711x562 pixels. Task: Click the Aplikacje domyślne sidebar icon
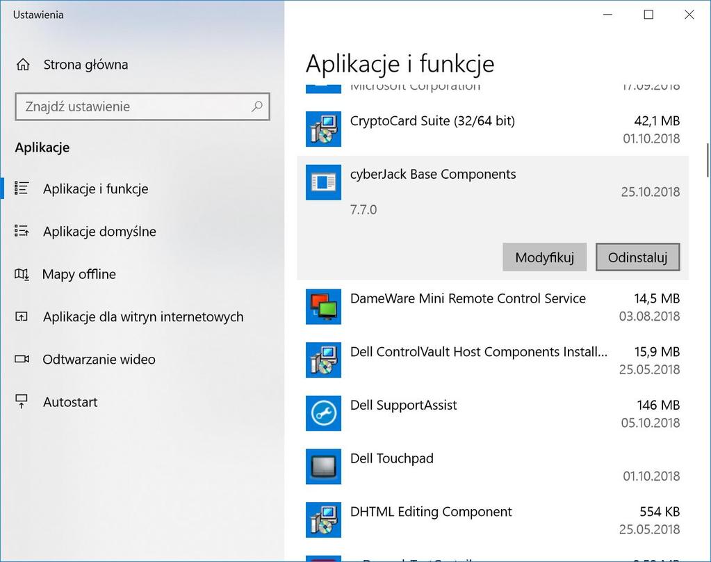(x=22, y=231)
